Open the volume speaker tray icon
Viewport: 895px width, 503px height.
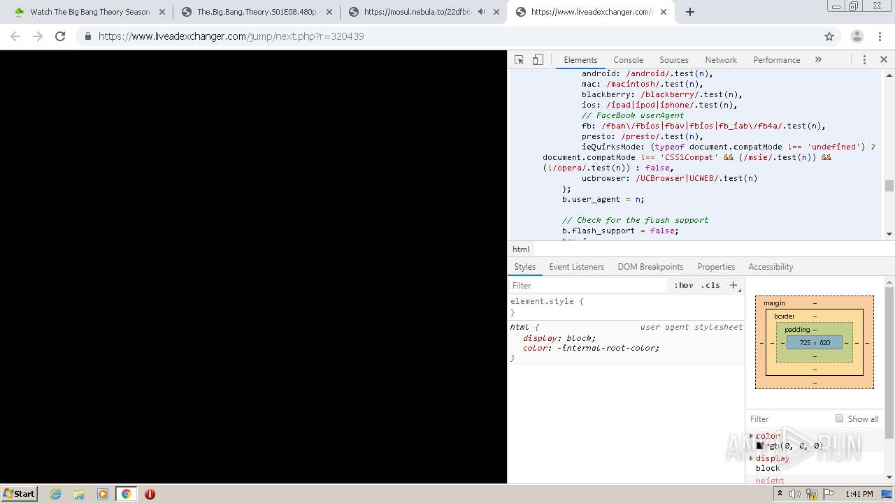[795, 494]
